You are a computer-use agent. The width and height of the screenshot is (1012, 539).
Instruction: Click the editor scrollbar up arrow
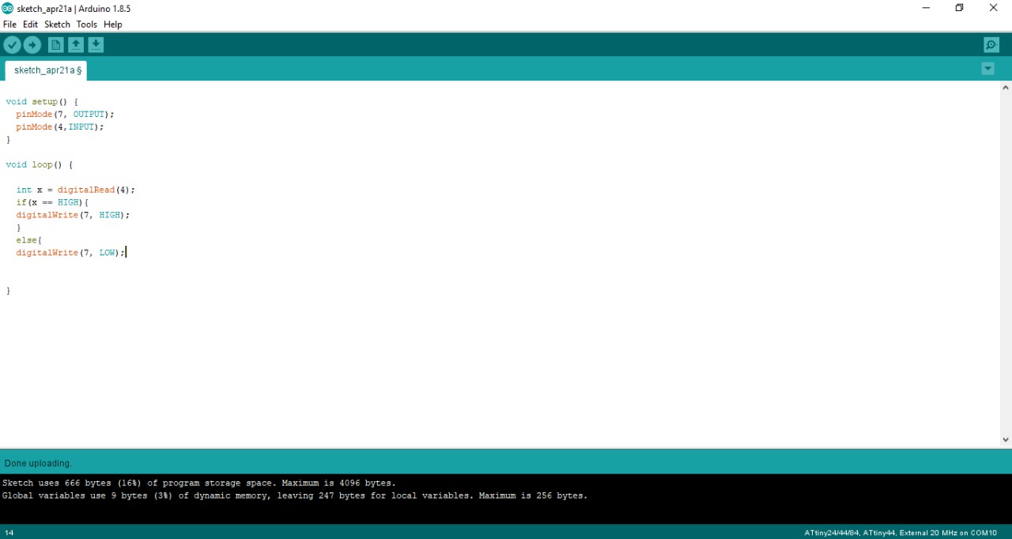click(x=1005, y=88)
